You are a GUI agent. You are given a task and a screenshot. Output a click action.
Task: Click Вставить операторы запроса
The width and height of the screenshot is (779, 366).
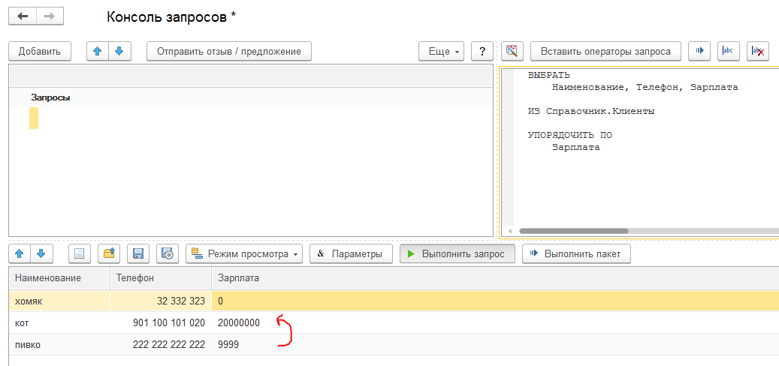coord(605,51)
